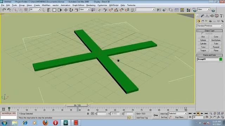Click the Box primitive button
The image size is (225, 126).
point(203,37)
